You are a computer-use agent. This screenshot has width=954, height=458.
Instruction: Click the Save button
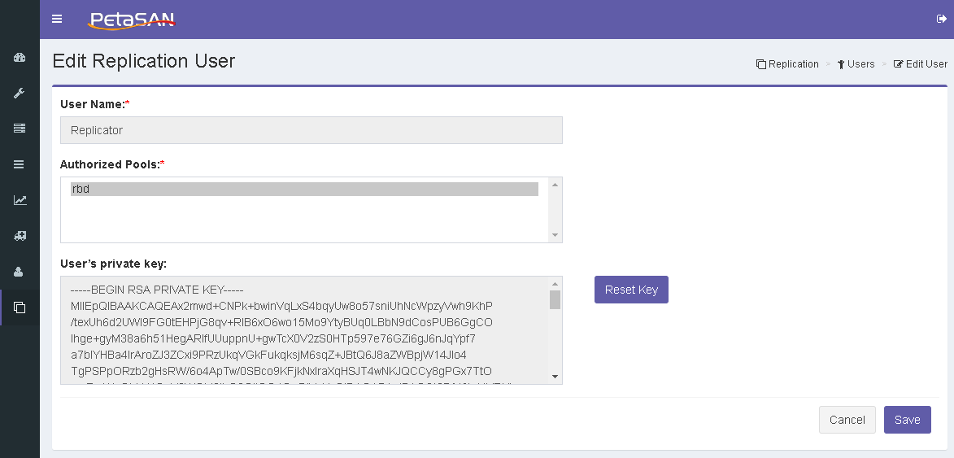pos(907,420)
